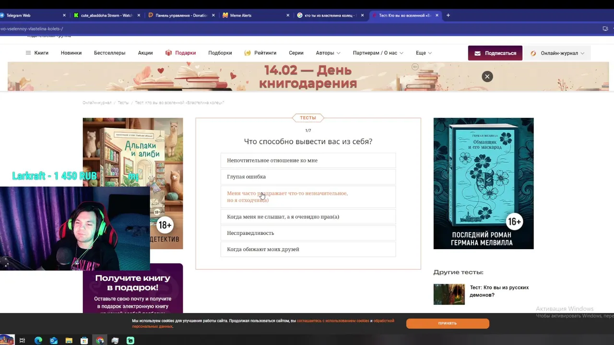Screen dimensions: 614x345
Task: Open the Альпаки и алиби book ad
Action: [132, 184]
